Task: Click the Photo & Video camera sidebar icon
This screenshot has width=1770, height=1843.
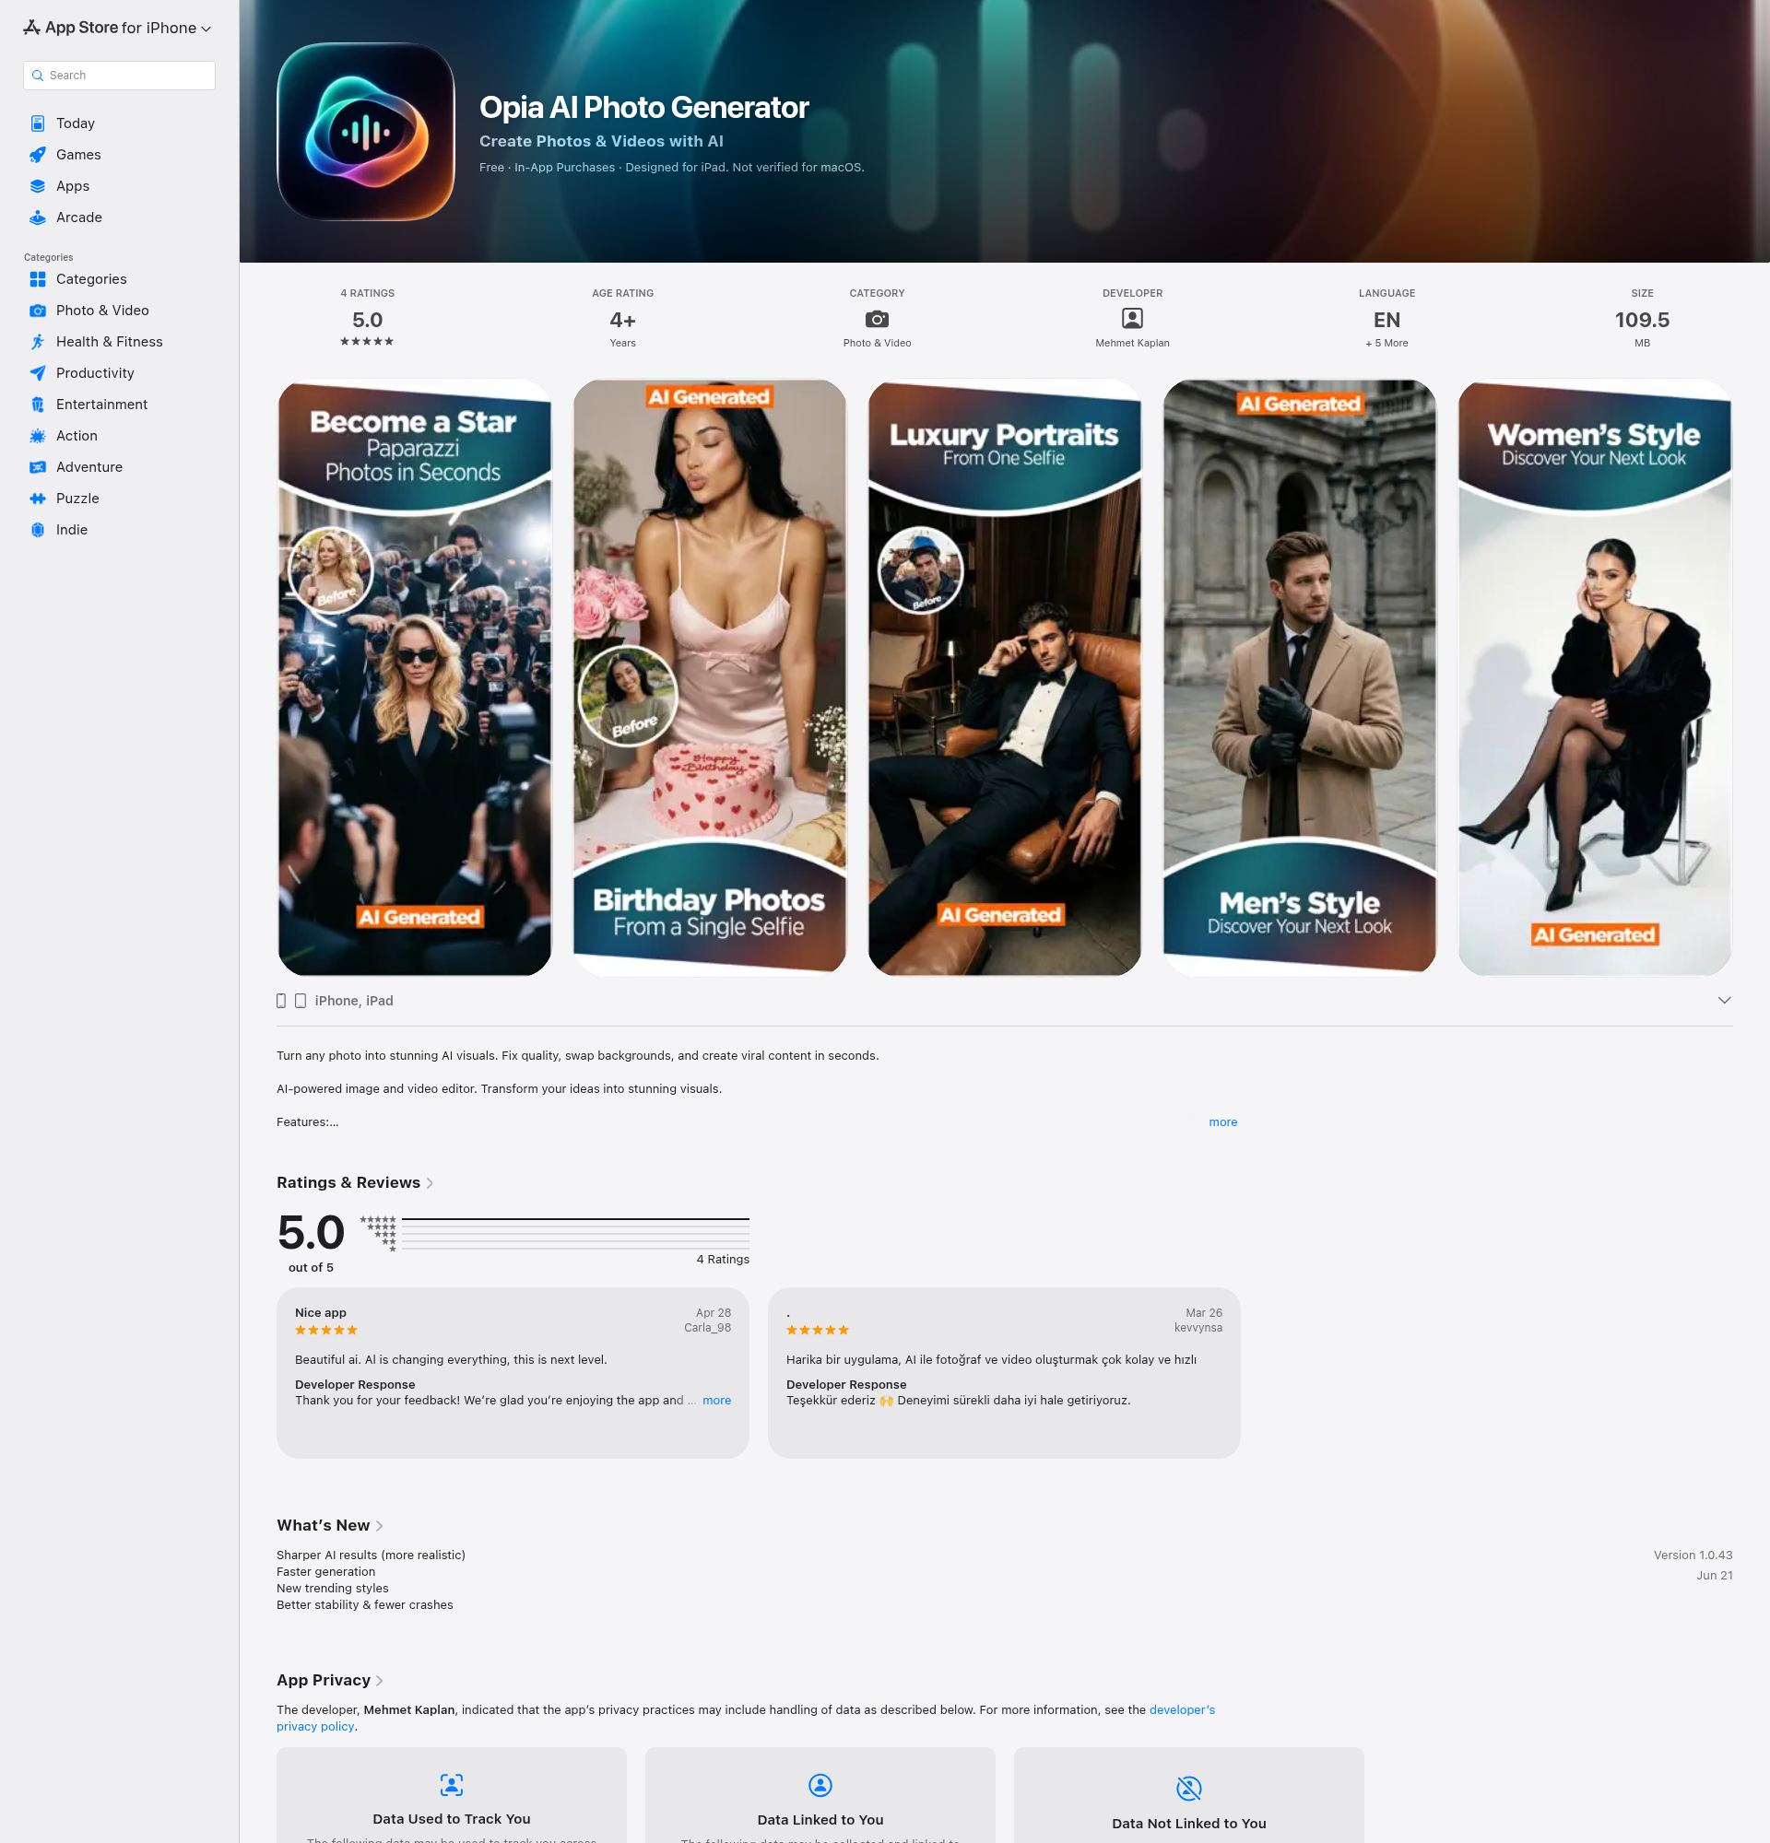Action: tap(38, 311)
